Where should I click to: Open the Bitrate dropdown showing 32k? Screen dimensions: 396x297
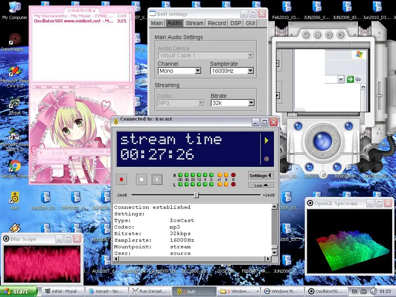click(232, 103)
